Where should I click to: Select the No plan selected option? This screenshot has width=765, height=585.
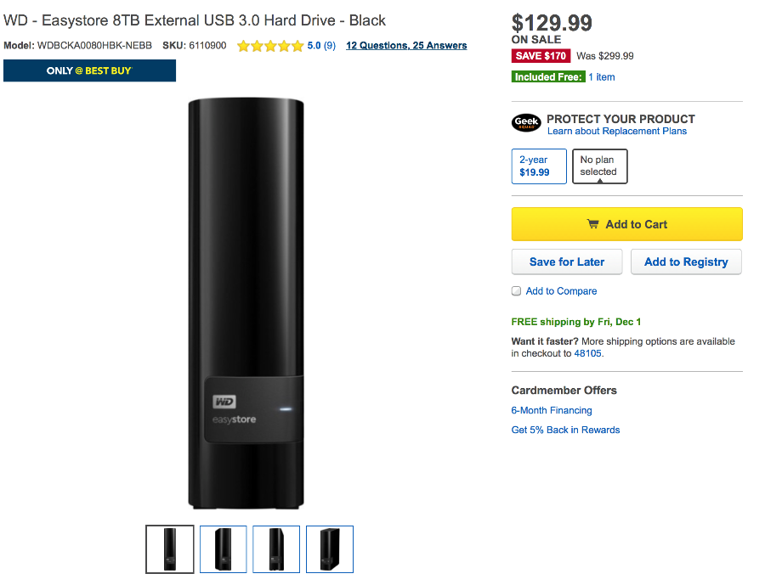(x=599, y=166)
